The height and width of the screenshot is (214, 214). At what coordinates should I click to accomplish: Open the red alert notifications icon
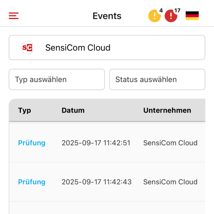(171, 16)
